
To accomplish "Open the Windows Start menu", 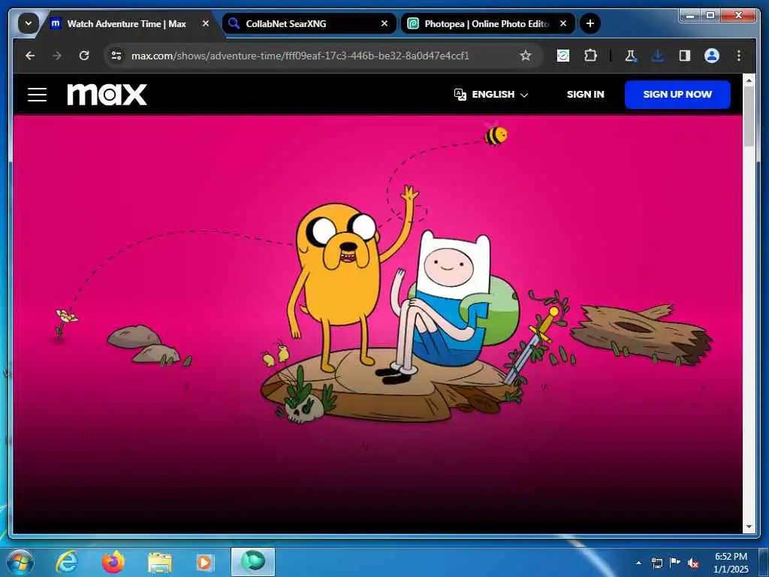I will click(x=20, y=562).
